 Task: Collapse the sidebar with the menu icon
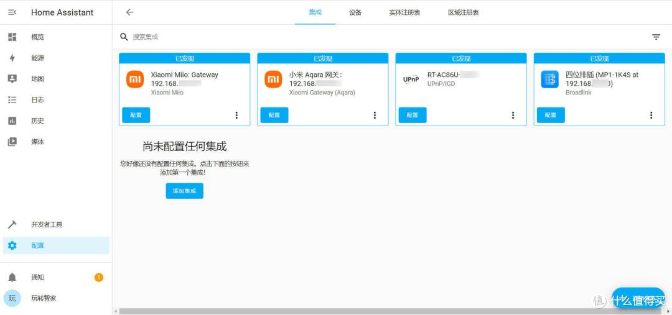[12, 12]
